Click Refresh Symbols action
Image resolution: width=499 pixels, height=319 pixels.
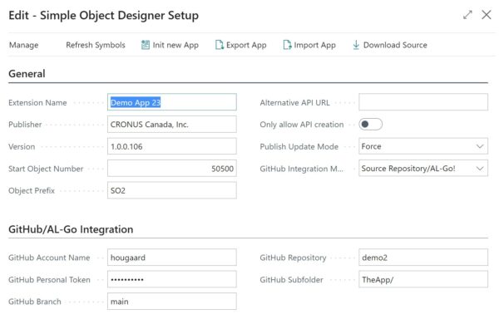click(96, 45)
